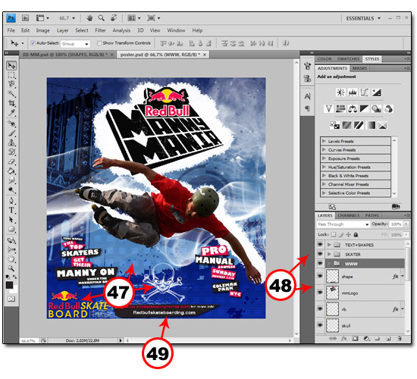
Task: Switch to the RB-MM.psd document tab
Action: (65, 55)
